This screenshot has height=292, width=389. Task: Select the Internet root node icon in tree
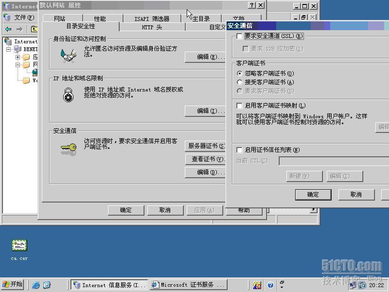tap(8, 41)
